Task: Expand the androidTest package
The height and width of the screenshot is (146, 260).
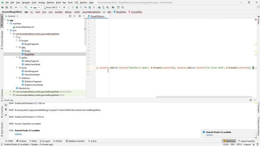Action: coord(11,92)
